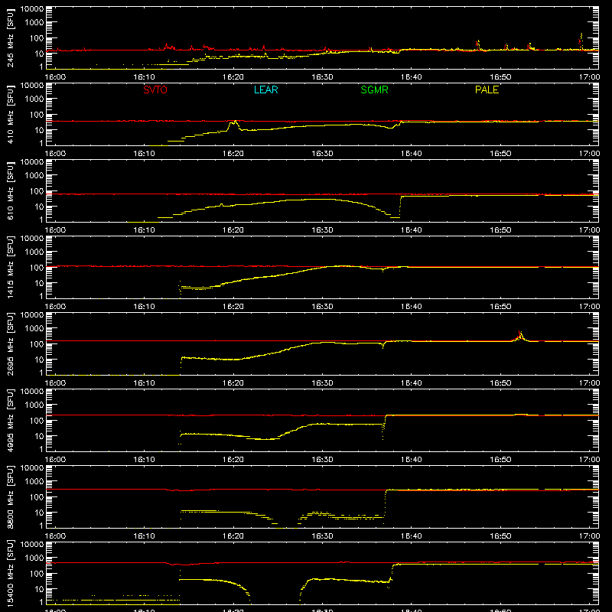Click the red SVTO station label

pyautogui.click(x=155, y=90)
